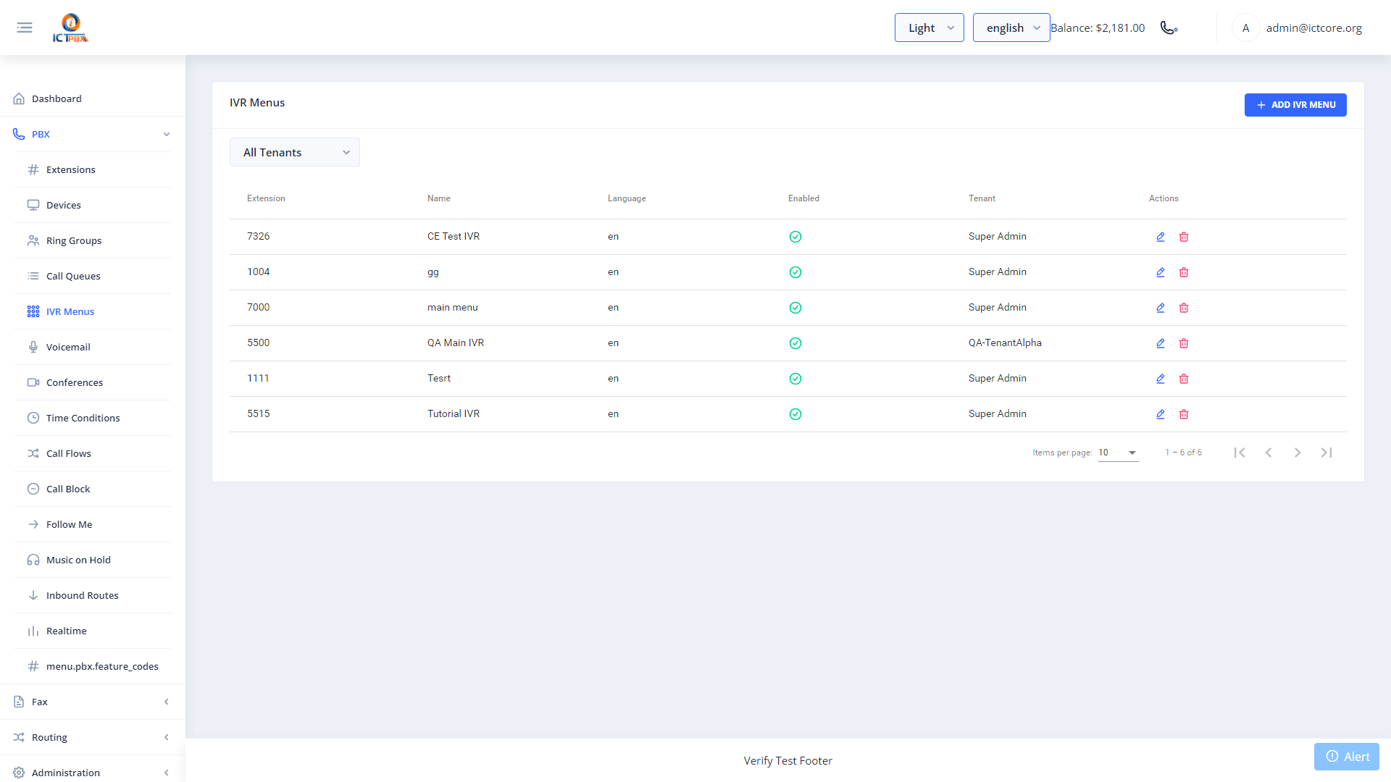This screenshot has height=782, width=1391.
Task: Delete the CE Test IVR row
Action: [x=1184, y=237]
